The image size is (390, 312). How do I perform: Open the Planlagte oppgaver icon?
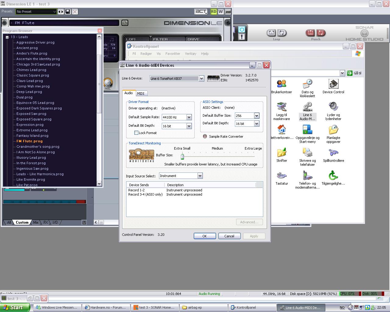click(333, 134)
